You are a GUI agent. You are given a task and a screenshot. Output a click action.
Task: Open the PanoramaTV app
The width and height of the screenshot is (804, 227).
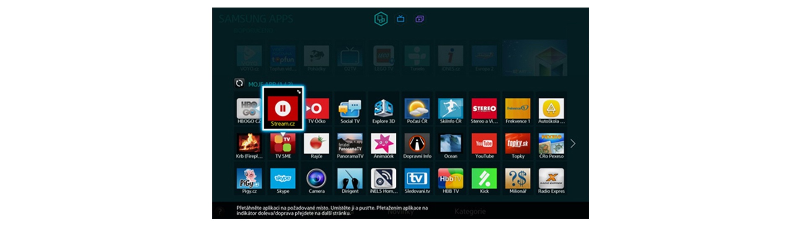[x=350, y=146]
